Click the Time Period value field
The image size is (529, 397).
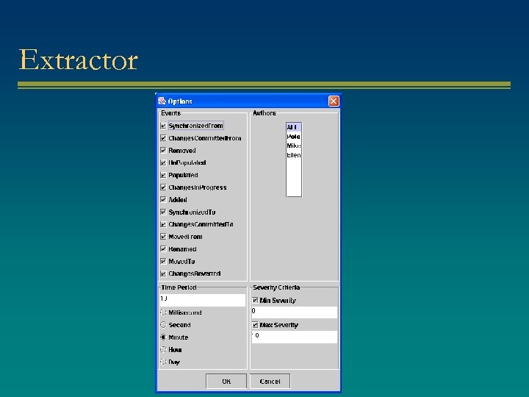click(x=203, y=300)
